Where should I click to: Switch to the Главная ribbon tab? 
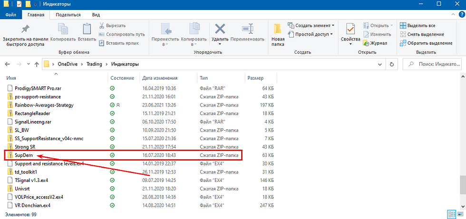[x=36, y=15]
